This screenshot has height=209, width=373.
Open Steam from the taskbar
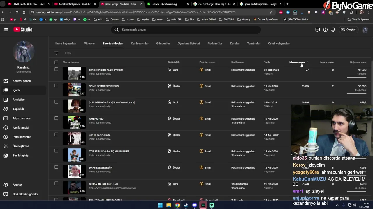(186, 205)
